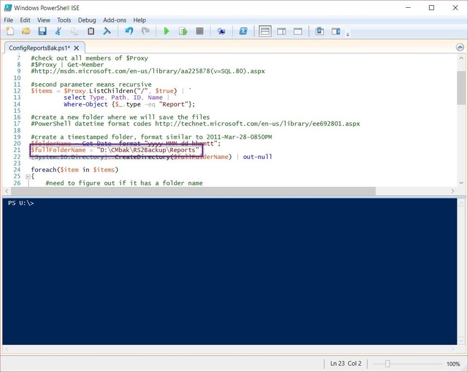This screenshot has height=372, width=468.
Task: Show script pane maximized layout
Action: 298,31
